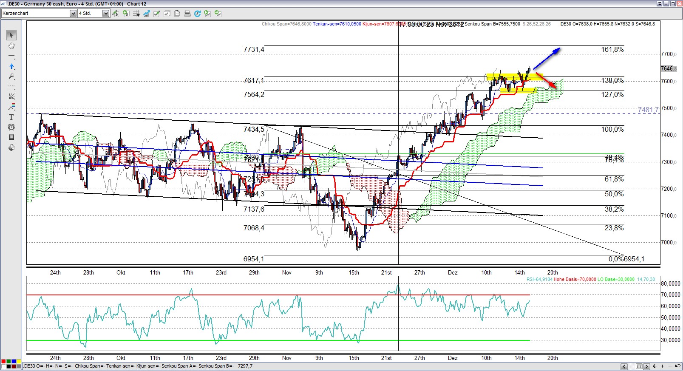
Task: Toggle the grid display button
Action: 136,14
